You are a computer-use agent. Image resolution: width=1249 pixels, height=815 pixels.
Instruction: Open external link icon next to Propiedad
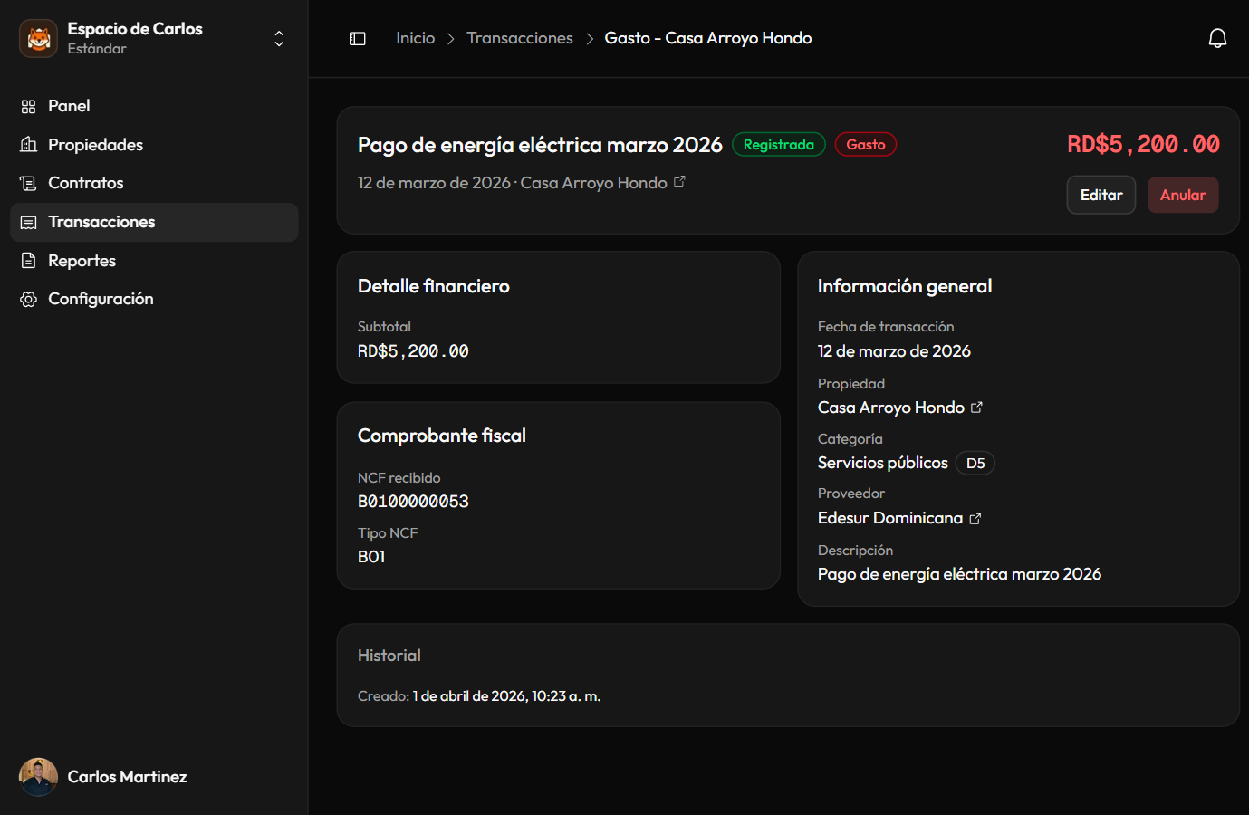976,407
